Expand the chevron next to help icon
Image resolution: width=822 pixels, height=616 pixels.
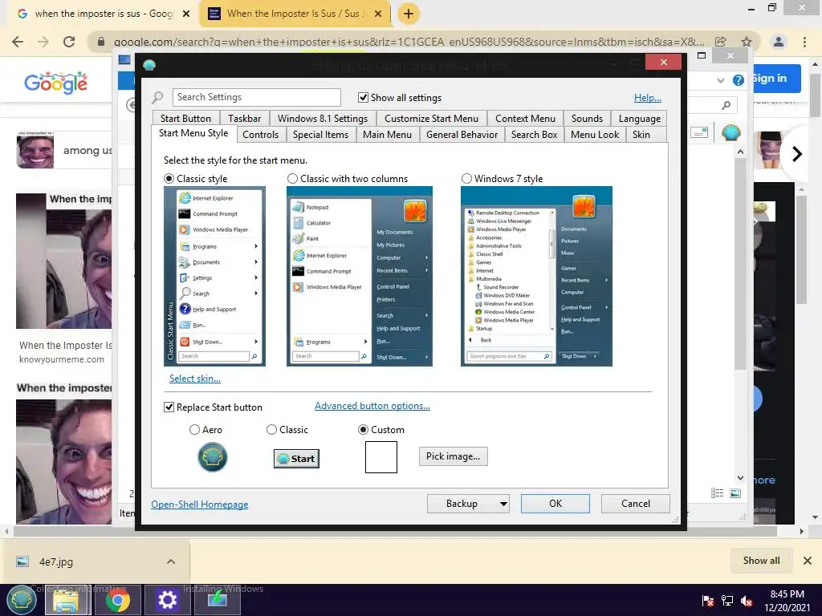tap(721, 80)
